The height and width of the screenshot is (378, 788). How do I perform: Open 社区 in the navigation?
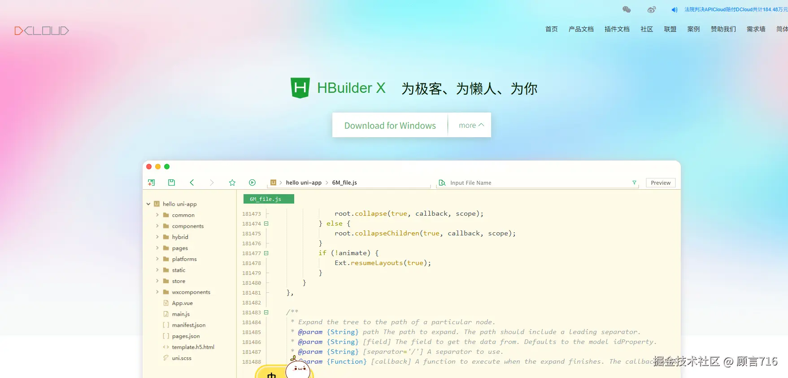point(647,29)
